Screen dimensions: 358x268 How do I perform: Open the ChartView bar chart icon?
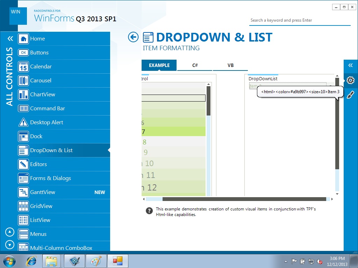[23, 94]
